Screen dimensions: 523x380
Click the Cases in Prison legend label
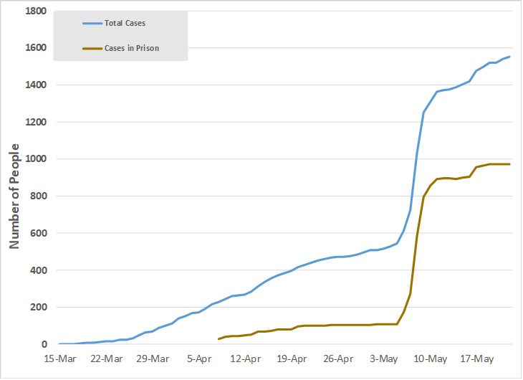click(132, 48)
